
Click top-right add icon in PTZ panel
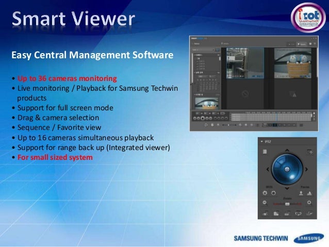point(310,152)
